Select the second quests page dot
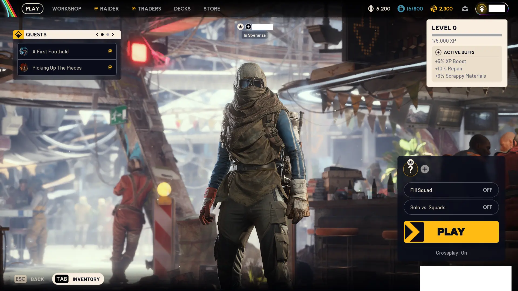The width and height of the screenshot is (518, 291). (108, 35)
